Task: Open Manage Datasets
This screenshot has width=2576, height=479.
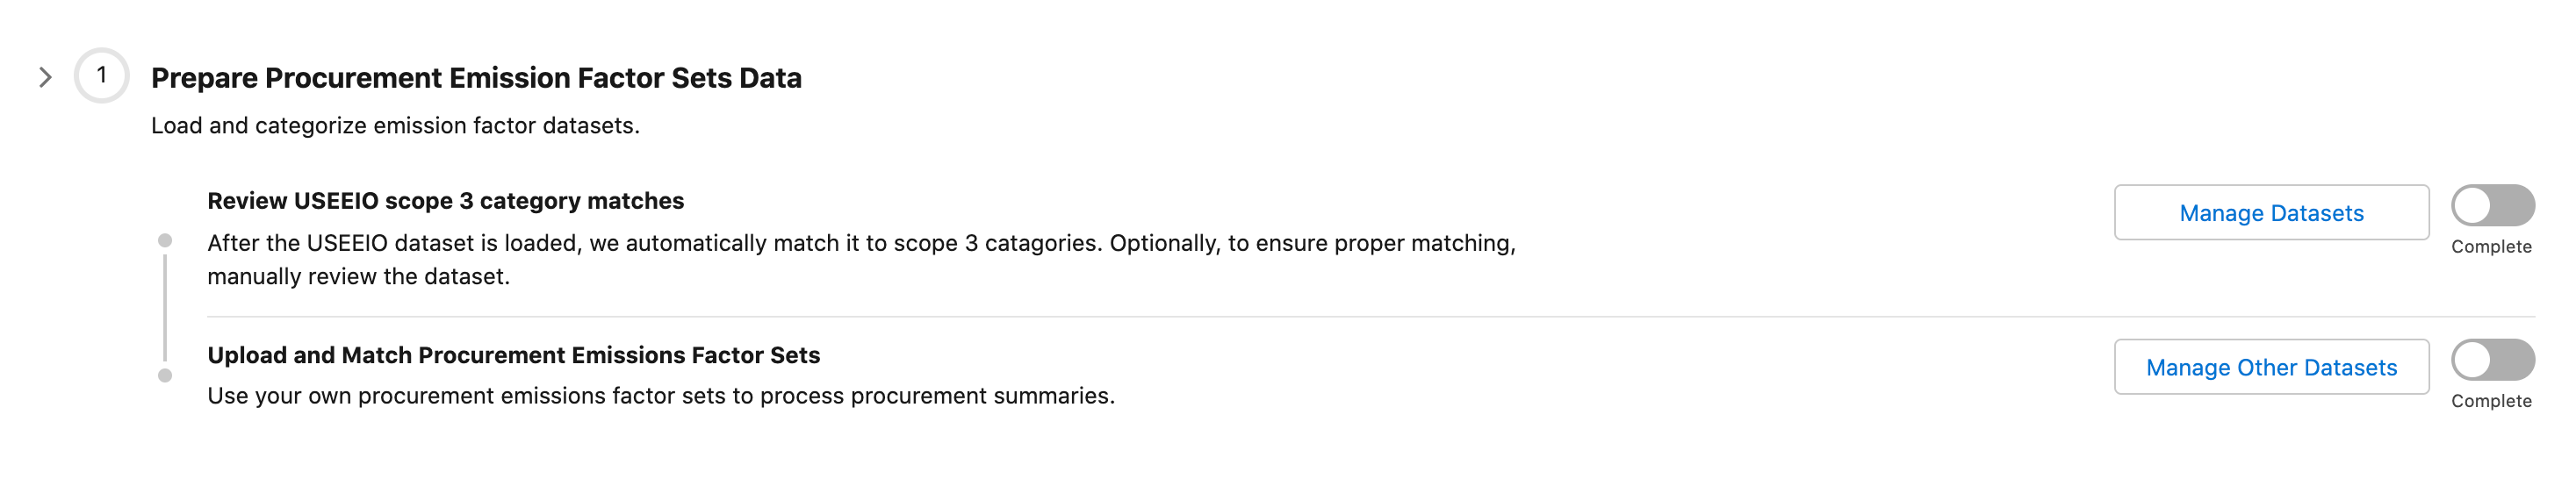Action: pos(2270,213)
